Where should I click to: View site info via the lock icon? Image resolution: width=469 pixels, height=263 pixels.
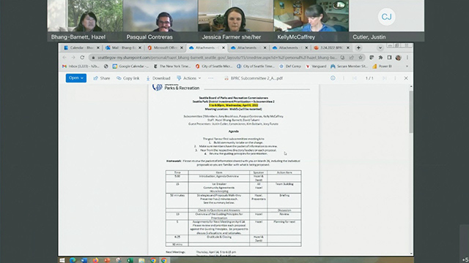(93, 58)
